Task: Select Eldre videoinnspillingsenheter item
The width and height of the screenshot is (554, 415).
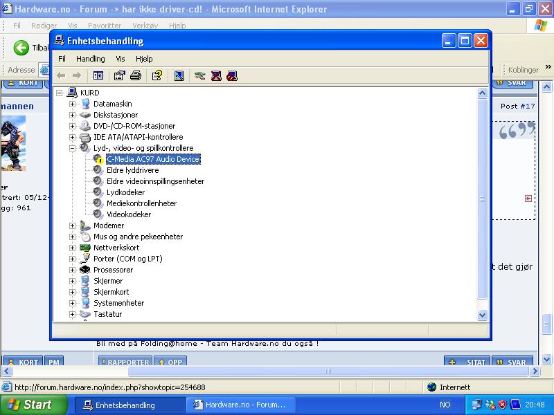Action: click(155, 181)
